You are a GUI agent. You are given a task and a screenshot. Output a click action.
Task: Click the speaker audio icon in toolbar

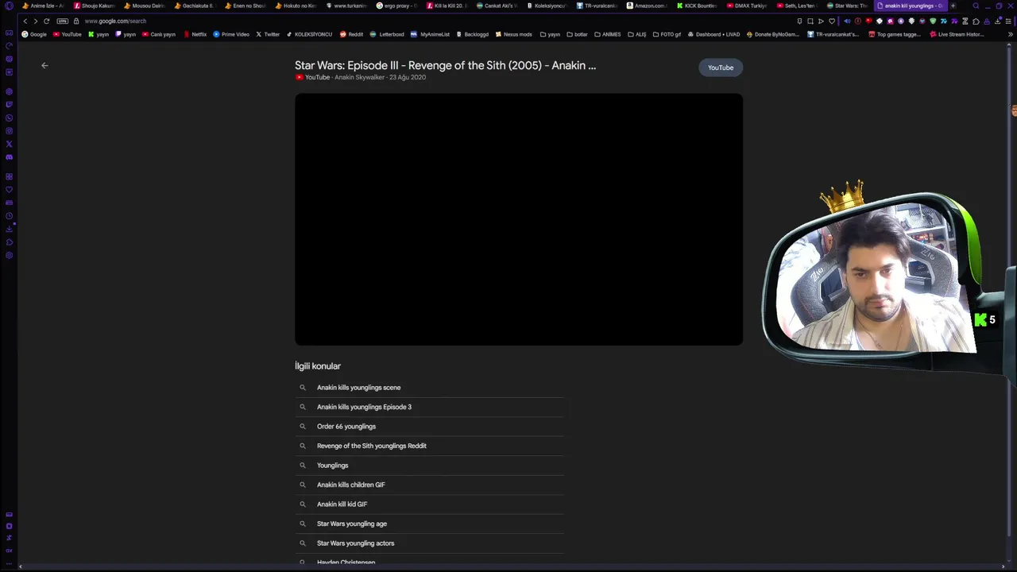click(x=847, y=21)
